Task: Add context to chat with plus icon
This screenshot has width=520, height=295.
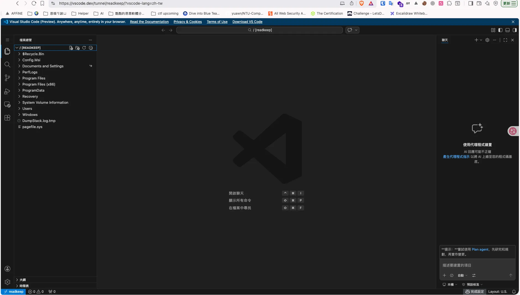Action: pyautogui.click(x=445, y=275)
